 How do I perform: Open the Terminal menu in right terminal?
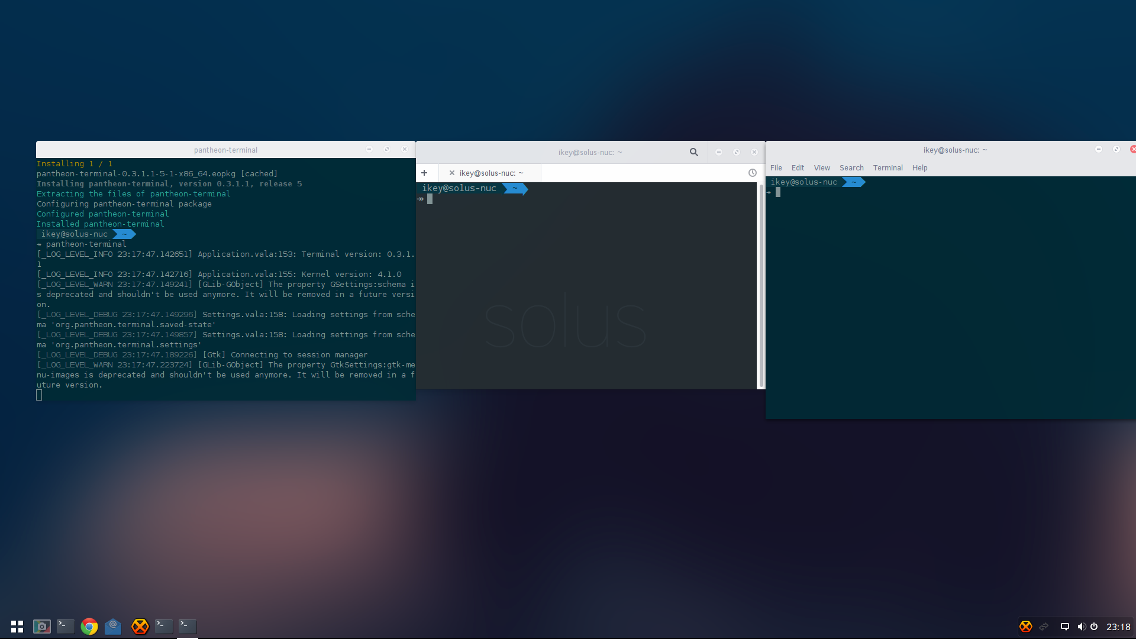click(x=887, y=168)
